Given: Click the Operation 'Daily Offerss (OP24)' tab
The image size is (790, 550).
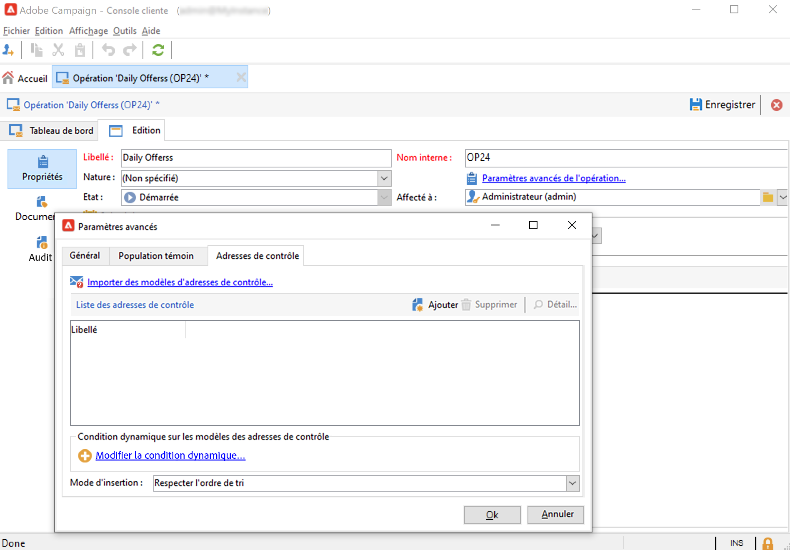Looking at the screenshot, I should click(150, 77).
